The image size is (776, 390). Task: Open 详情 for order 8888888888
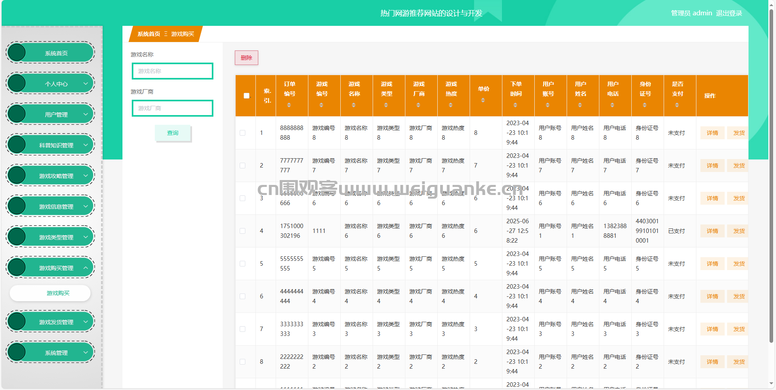712,133
